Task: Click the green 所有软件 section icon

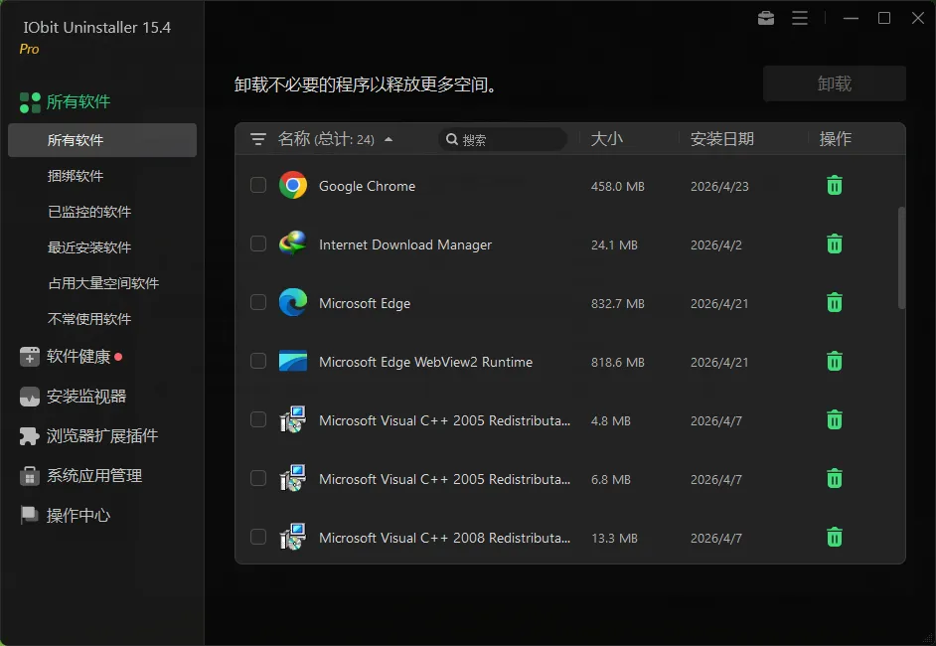Action: (30, 102)
